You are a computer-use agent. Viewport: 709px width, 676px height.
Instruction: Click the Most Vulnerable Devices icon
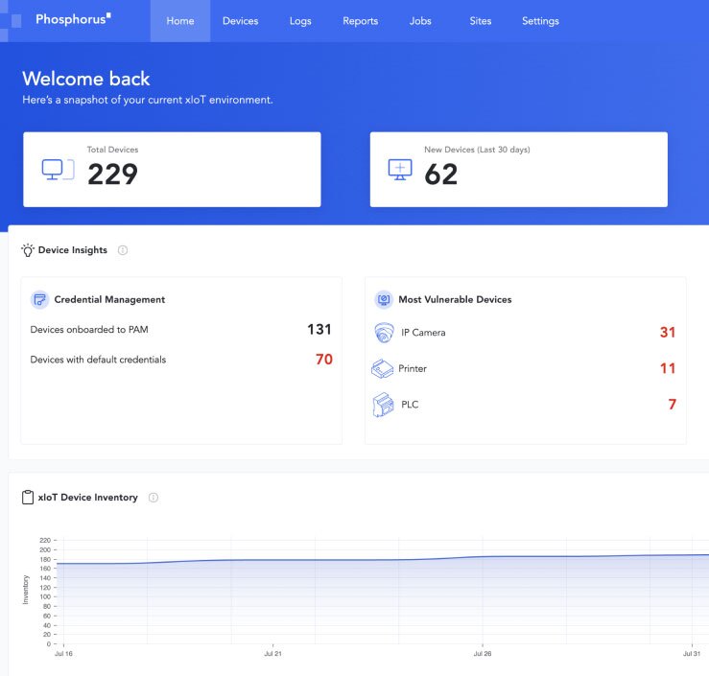coord(383,299)
